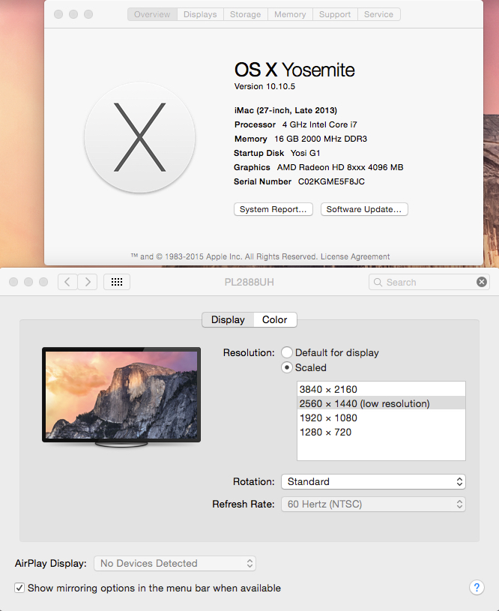The image size is (499, 611).
Task: Show all preferences grid icon
Action: 117,282
